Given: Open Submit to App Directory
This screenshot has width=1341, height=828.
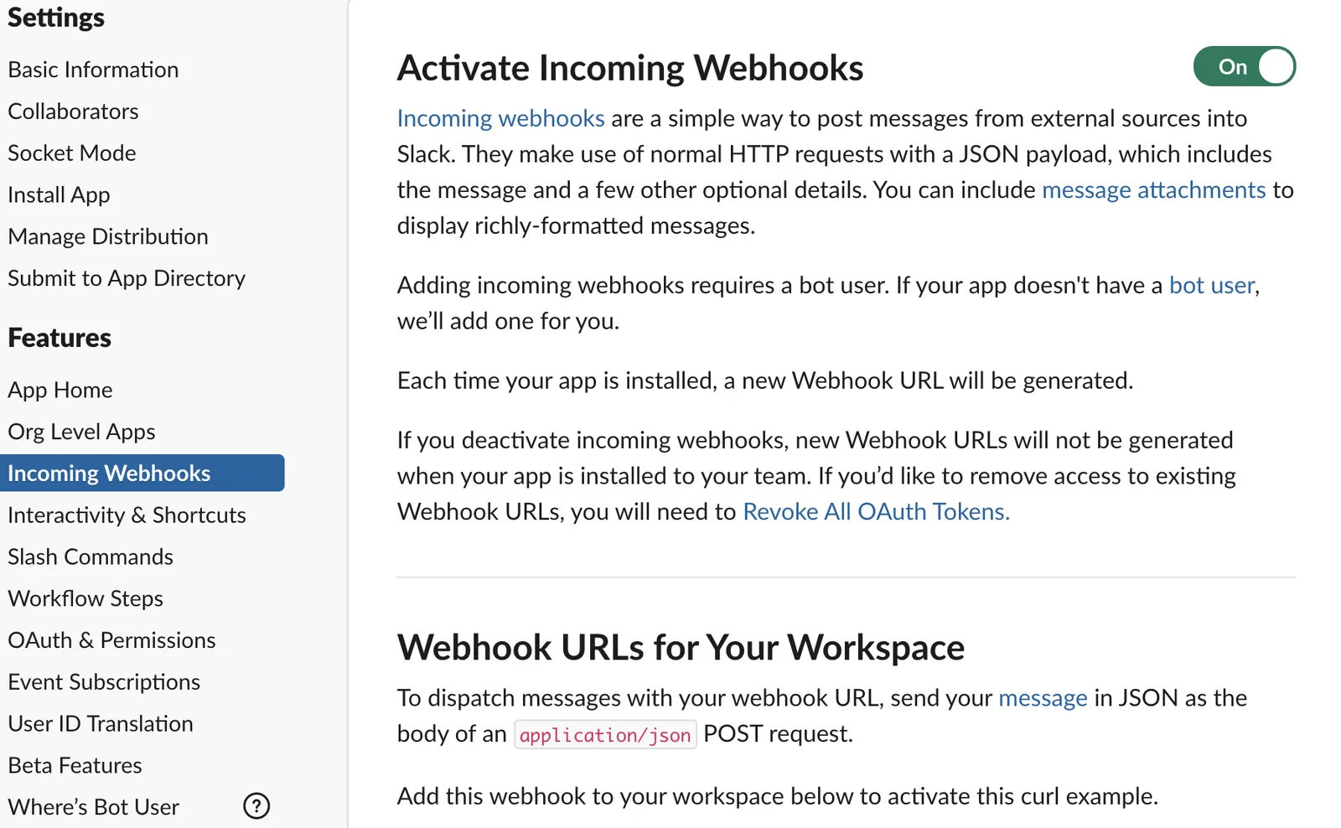Looking at the screenshot, I should [x=127, y=279].
